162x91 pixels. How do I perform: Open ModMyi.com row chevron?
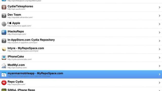(x=159, y=66)
